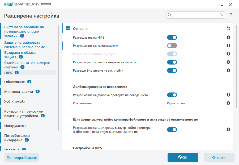The image size is (239, 165).
Task: Click badge 2 next to Потребителски интерфейс
Action: click(x=27, y=140)
